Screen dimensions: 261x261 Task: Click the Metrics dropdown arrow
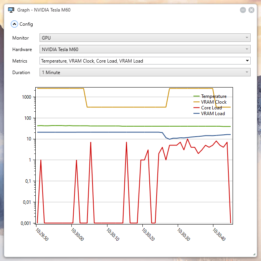[247, 61]
